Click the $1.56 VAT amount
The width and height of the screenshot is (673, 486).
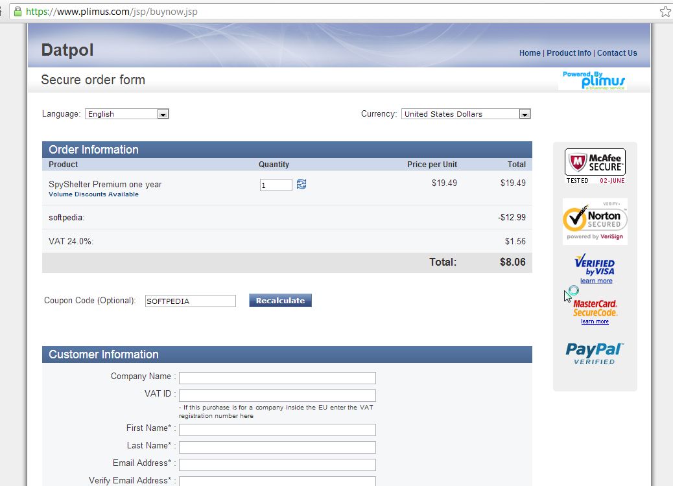point(515,241)
